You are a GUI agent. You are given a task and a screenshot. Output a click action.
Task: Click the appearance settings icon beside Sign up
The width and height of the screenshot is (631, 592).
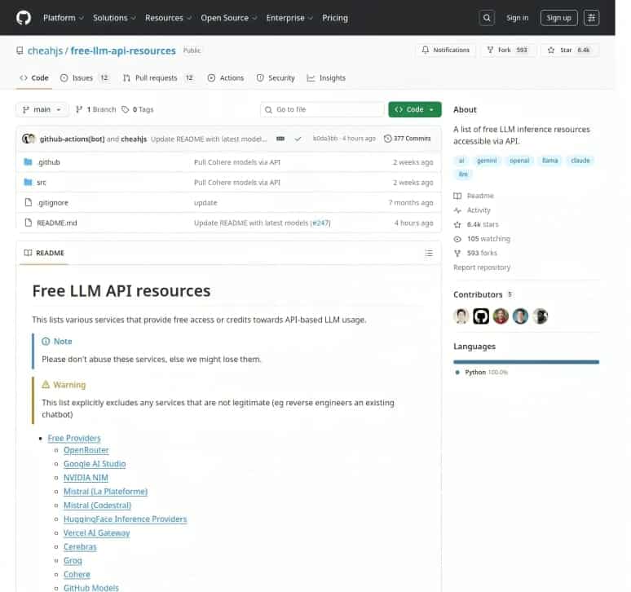coord(592,17)
